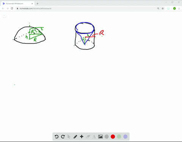Open Chrome three-dot menu
This screenshot has height=142, width=182.
pyautogui.click(x=179, y=8)
